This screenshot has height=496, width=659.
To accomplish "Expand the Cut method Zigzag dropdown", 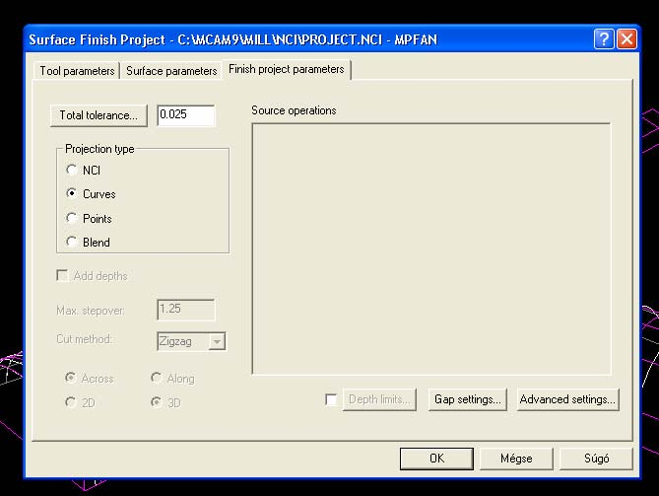I will (x=217, y=341).
